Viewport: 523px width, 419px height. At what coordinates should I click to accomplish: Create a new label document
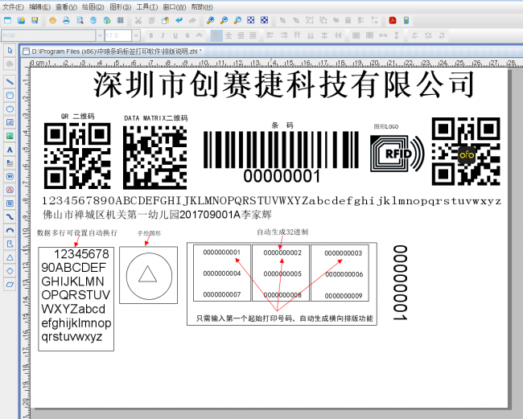click(x=8, y=21)
